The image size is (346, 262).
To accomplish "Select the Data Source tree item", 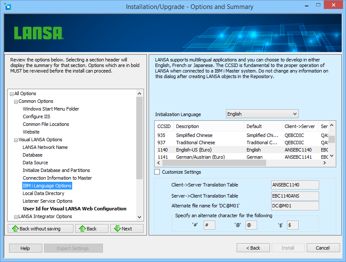I will [x=35, y=163].
